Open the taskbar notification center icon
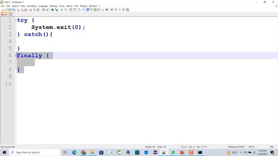The width and height of the screenshot is (278, 156). [x=272, y=152]
